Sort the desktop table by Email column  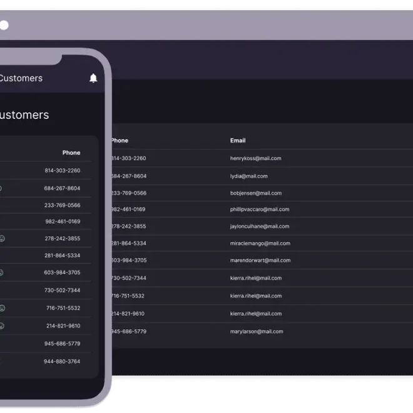(238, 141)
